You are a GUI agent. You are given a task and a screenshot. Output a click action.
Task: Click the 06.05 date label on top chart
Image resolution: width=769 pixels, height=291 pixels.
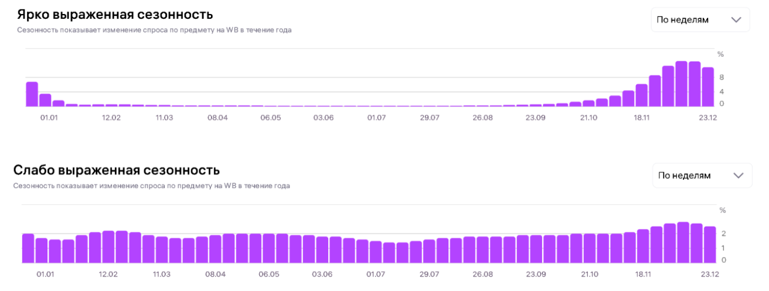click(x=271, y=118)
